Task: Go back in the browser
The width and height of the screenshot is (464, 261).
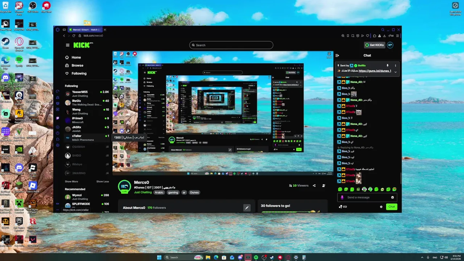Action: (64, 36)
